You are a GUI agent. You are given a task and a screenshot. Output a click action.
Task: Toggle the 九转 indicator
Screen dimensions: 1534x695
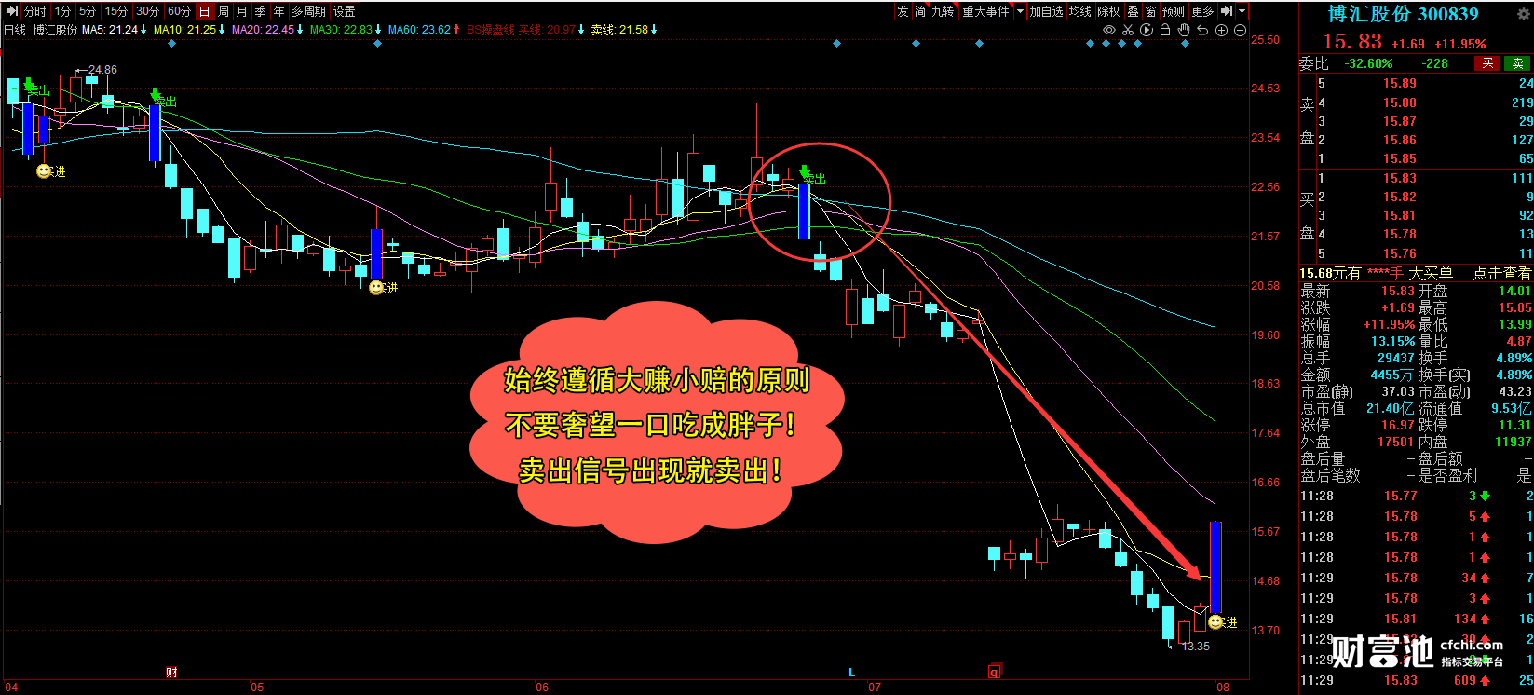pyautogui.click(x=943, y=11)
